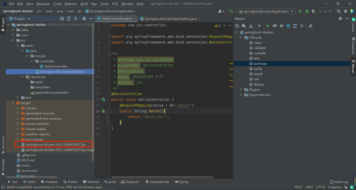Expand the classes folder in target

[x=17, y=108]
